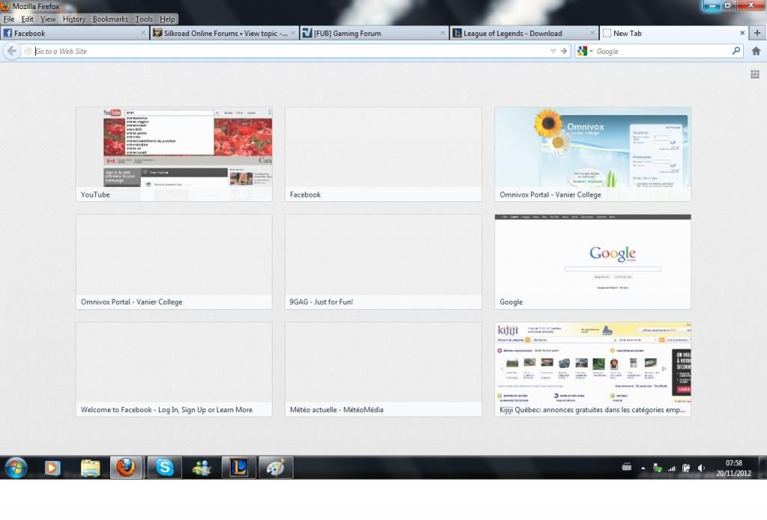This screenshot has width=767, height=520.
Task: Open the Tools menu
Action: [144, 19]
